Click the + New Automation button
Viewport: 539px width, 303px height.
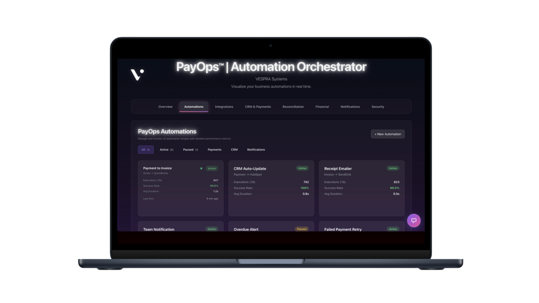click(x=387, y=134)
